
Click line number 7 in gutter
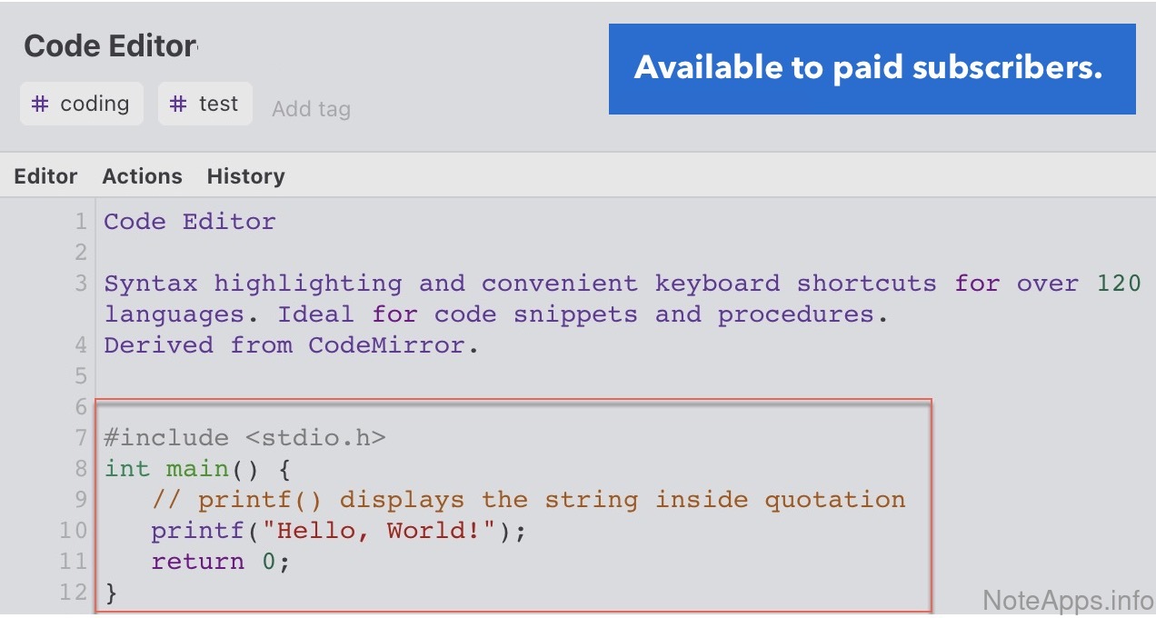(81, 438)
